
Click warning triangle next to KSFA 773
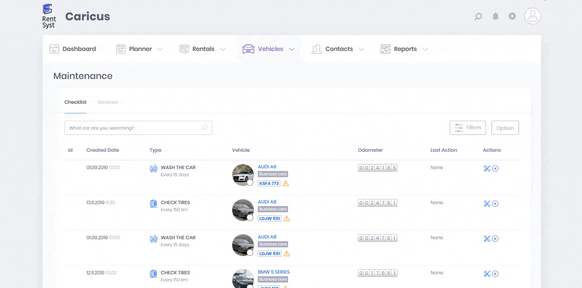point(286,184)
